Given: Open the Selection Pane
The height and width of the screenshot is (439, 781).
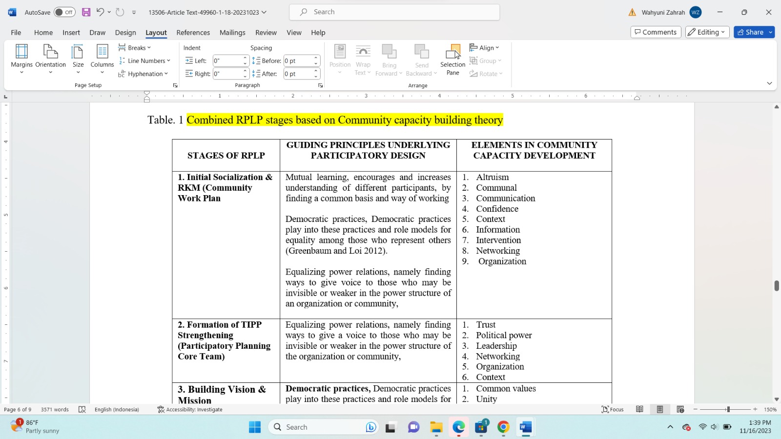Looking at the screenshot, I should pyautogui.click(x=452, y=60).
